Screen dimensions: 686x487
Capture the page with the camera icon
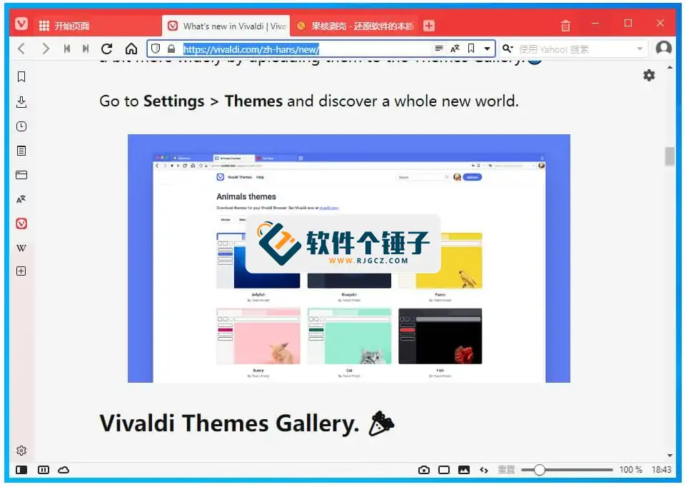pyautogui.click(x=424, y=470)
